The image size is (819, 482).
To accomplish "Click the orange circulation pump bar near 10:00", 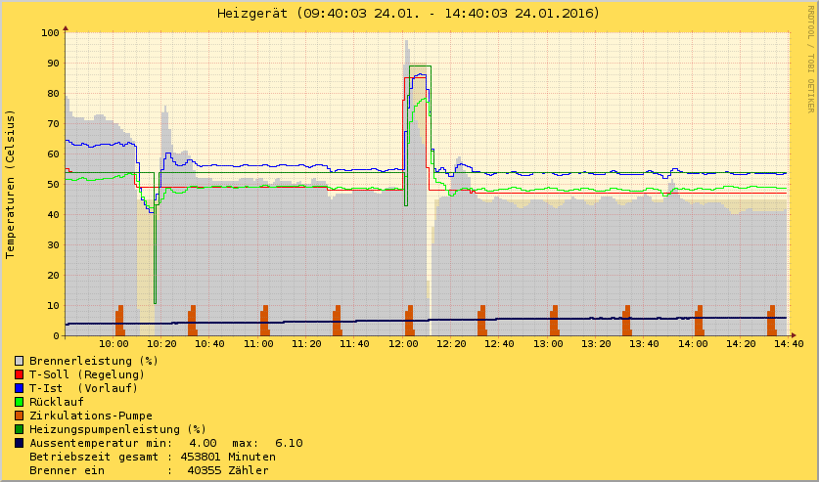I will (119, 321).
